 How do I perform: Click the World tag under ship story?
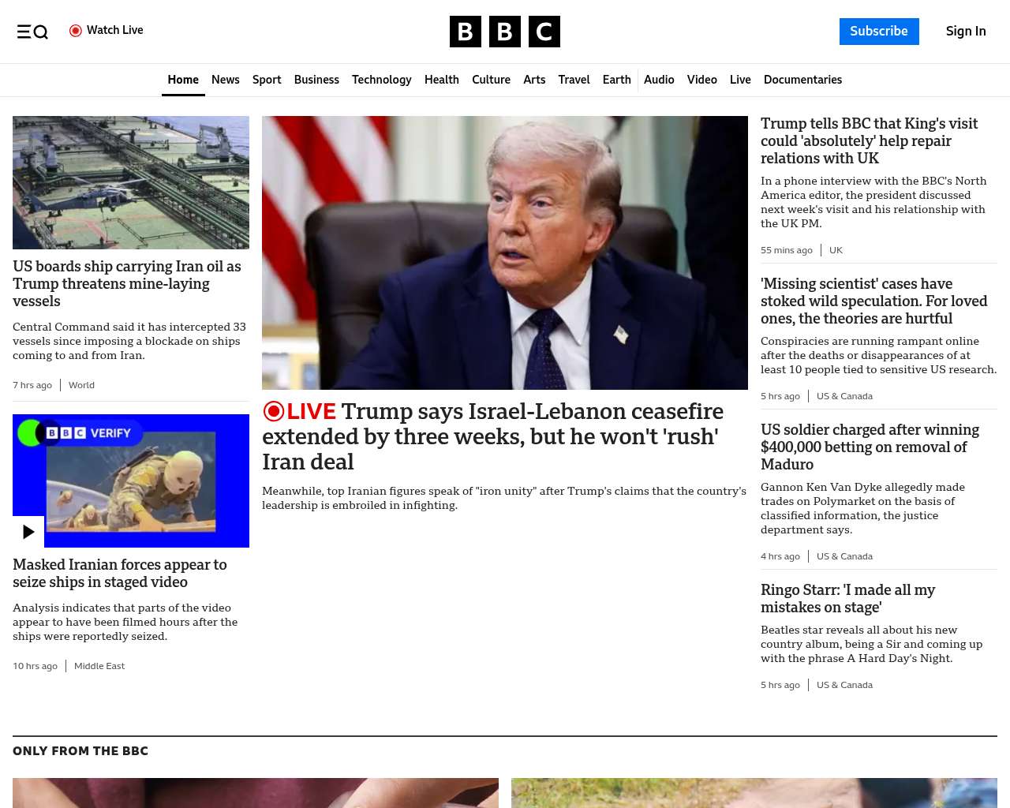pos(81,385)
